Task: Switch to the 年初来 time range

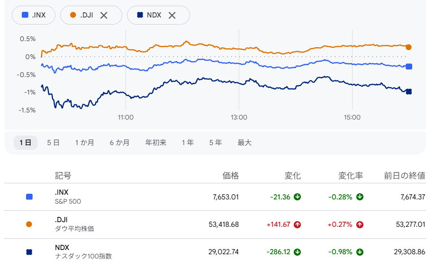Action: (x=156, y=143)
